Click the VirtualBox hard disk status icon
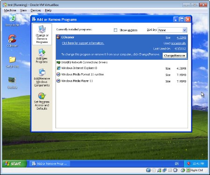 pos(148,170)
